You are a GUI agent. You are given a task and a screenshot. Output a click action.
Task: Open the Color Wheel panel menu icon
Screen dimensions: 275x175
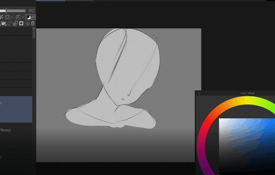[199, 93]
